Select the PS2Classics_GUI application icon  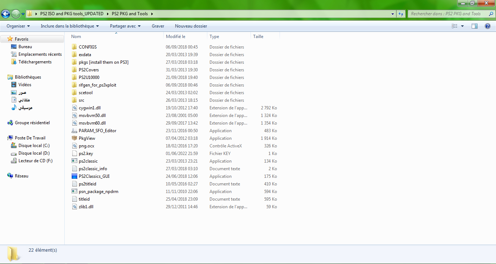(74, 176)
